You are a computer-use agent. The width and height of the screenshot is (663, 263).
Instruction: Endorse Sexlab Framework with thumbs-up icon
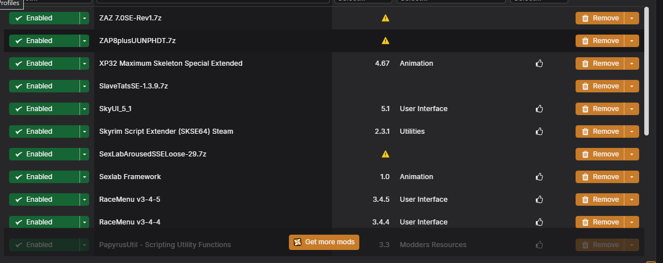pos(539,177)
